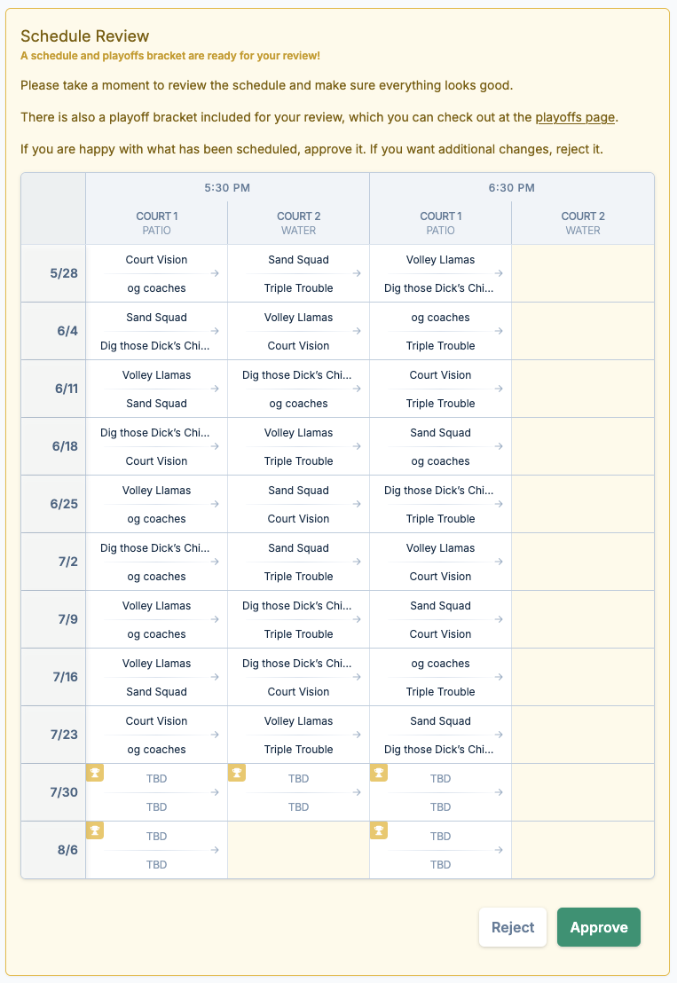Screen dimensions: 677x983
Task: Select the trophy badge on the 8/6 Court 1 game
Action: [x=95, y=830]
